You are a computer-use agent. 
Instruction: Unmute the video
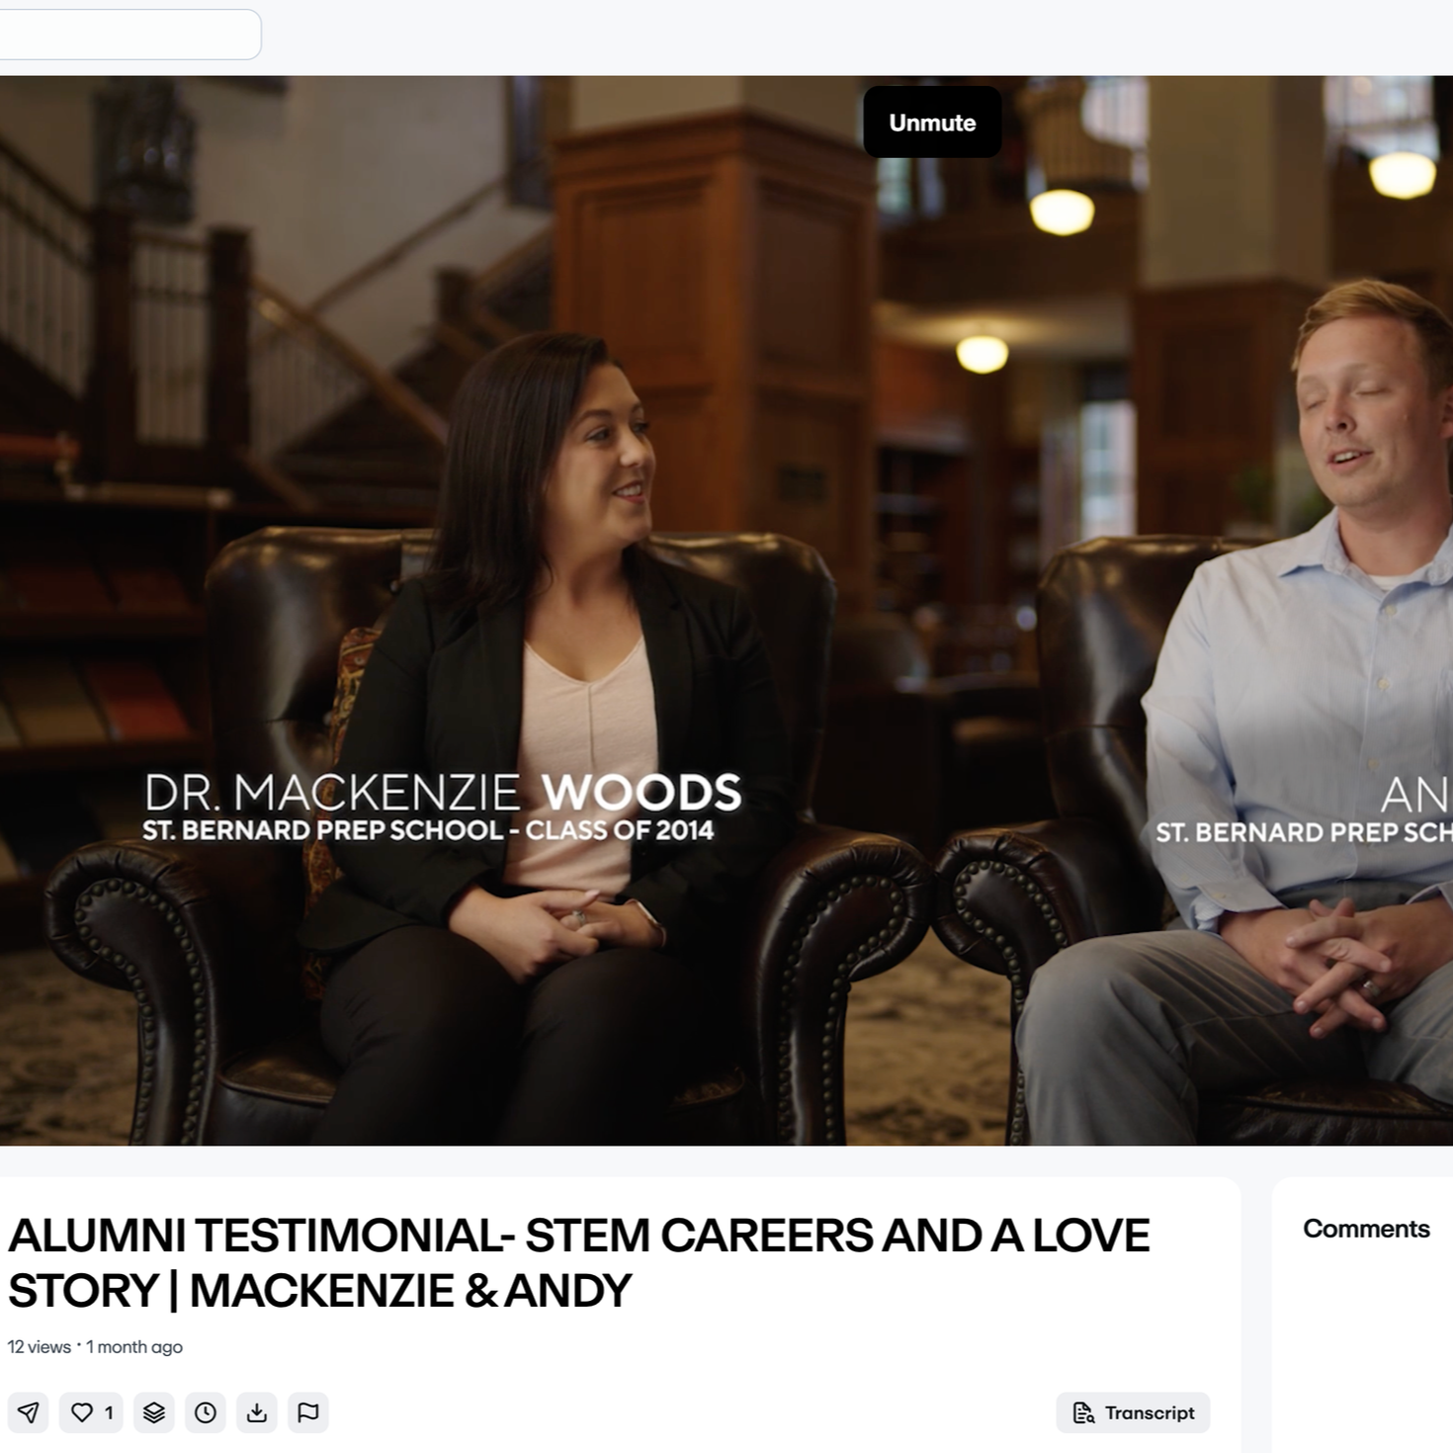pyautogui.click(x=932, y=123)
